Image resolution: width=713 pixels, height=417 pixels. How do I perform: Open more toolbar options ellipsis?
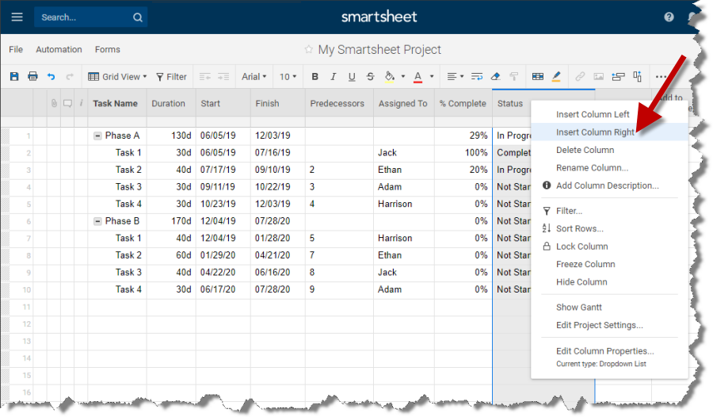coord(661,77)
